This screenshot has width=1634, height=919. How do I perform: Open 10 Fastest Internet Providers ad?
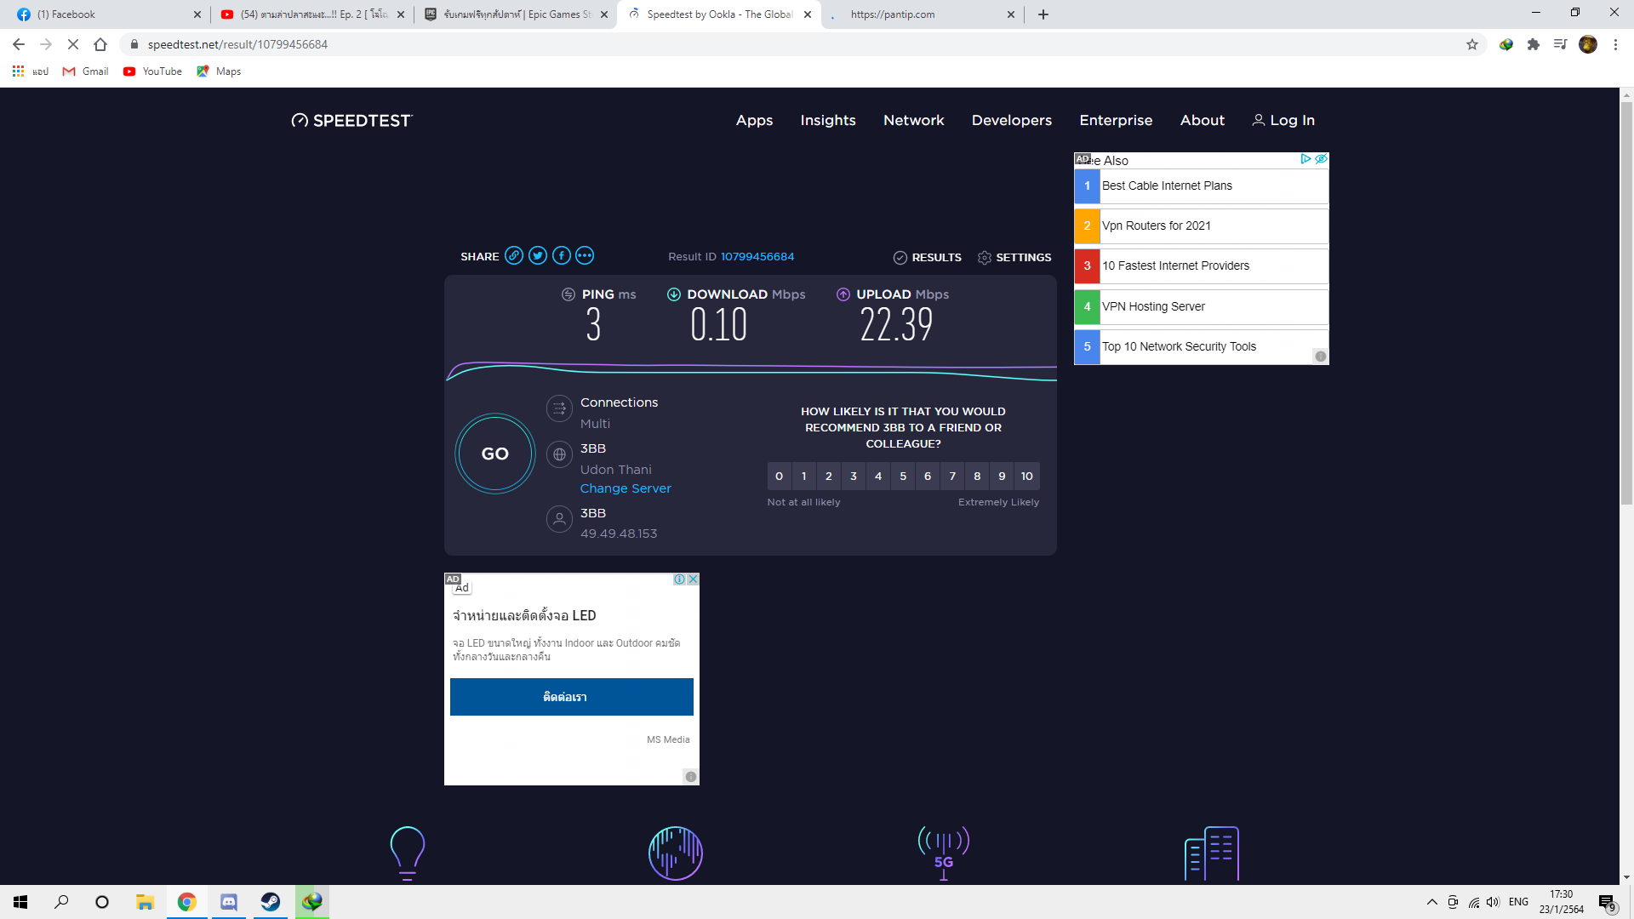1201,265
